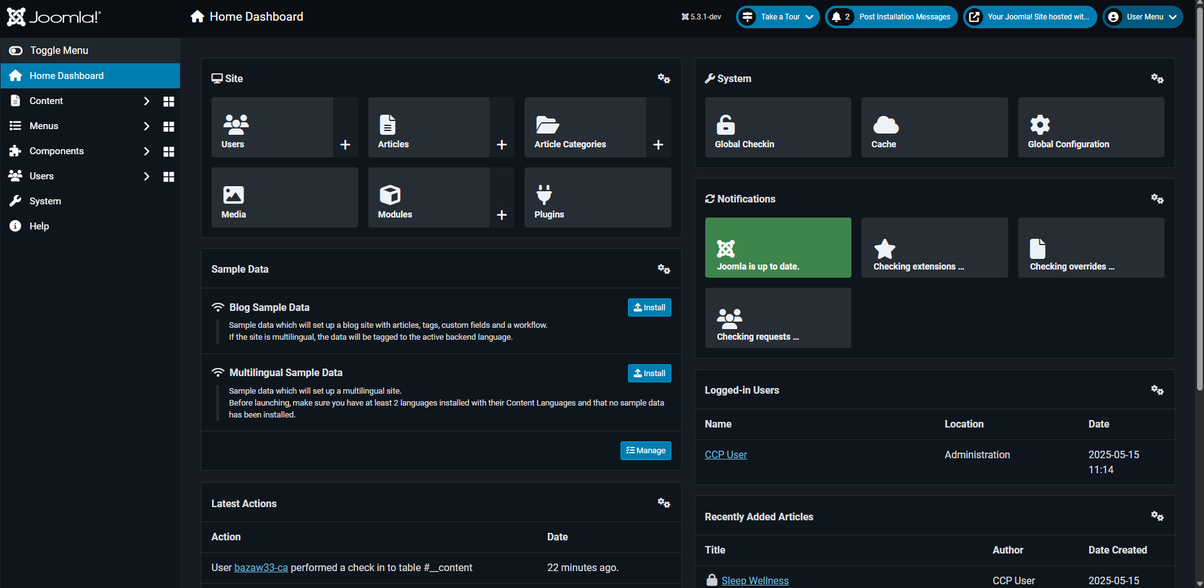
Task: Open the Users quick icon tile
Action: click(272, 127)
